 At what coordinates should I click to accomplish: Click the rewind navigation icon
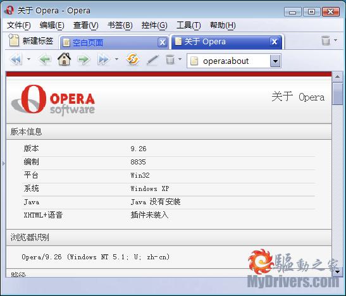coord(16,59)
